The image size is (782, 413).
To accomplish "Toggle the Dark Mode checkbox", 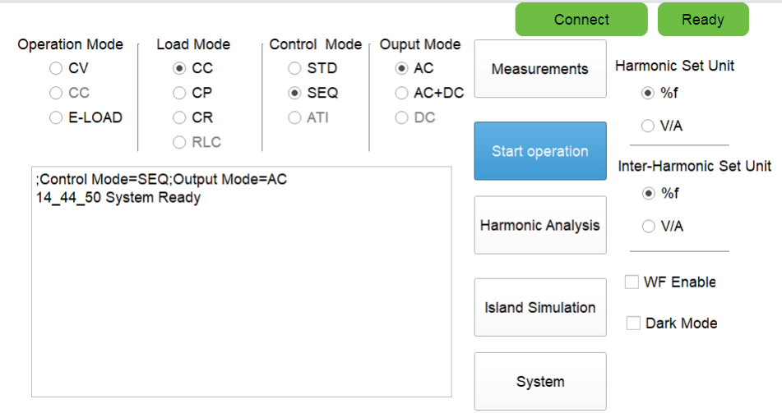I will [x=633, y=324].
